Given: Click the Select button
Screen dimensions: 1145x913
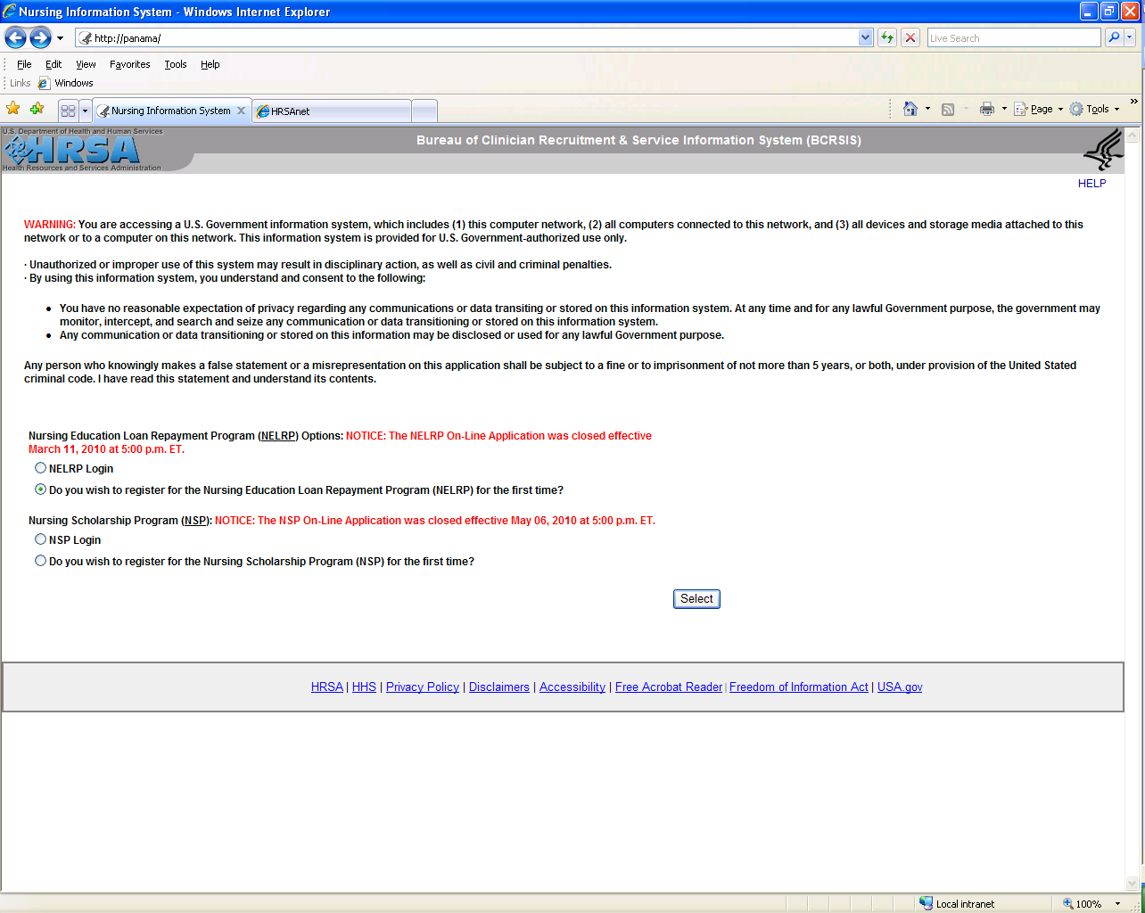Looking at the screenshot, I should coord(696,599).
